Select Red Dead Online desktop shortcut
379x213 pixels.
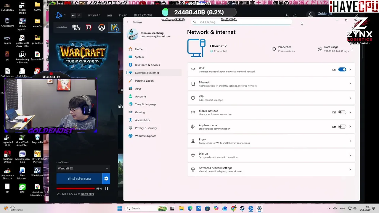7,157
